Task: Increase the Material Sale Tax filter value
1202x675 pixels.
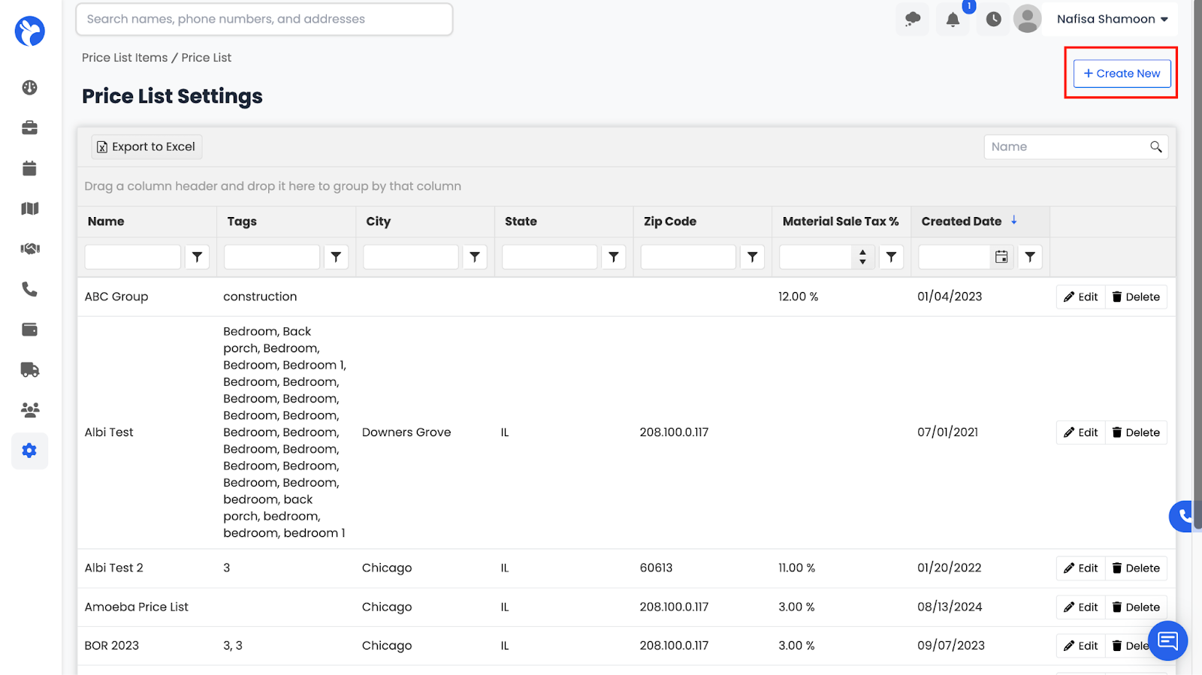Action: [x=862, y=252]
